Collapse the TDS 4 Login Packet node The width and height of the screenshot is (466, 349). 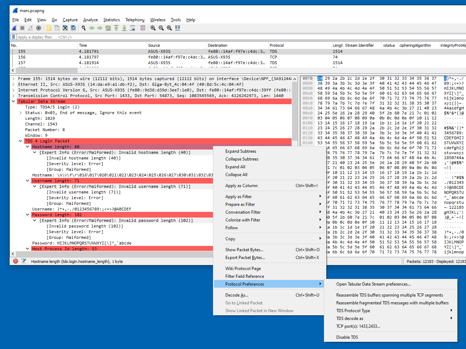pos(21,141)
